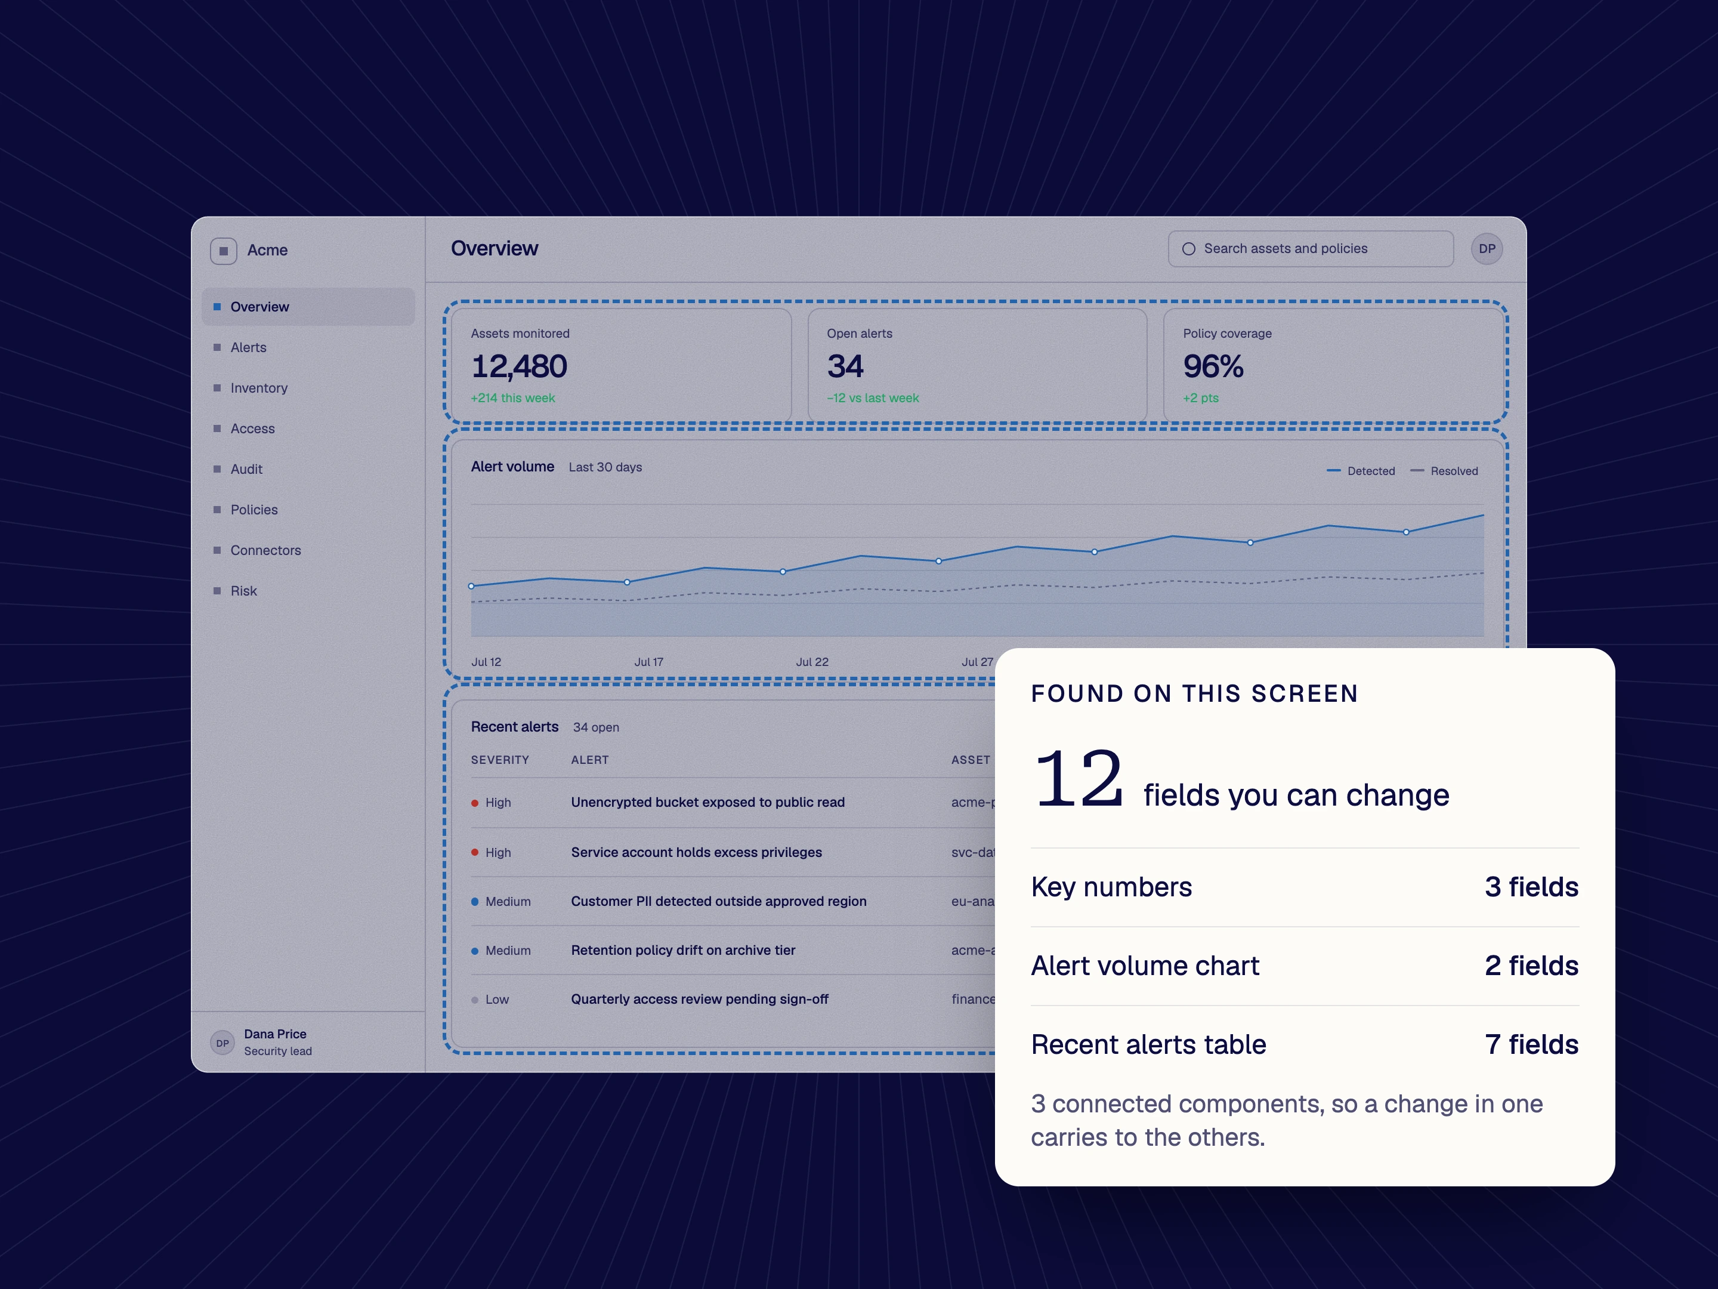Image resolution: width=1718 pixels, height=1289 pixels.
Task: Sort by the ALERT column header
Action: 589,760
